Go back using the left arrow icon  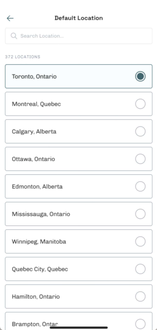(x=10, y=18)
